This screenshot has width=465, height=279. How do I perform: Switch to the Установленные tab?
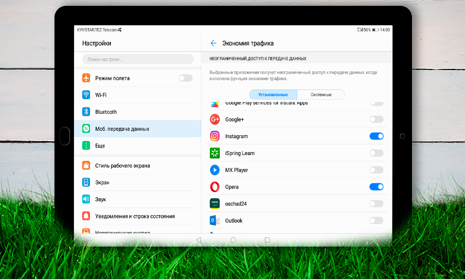[273, 95]
